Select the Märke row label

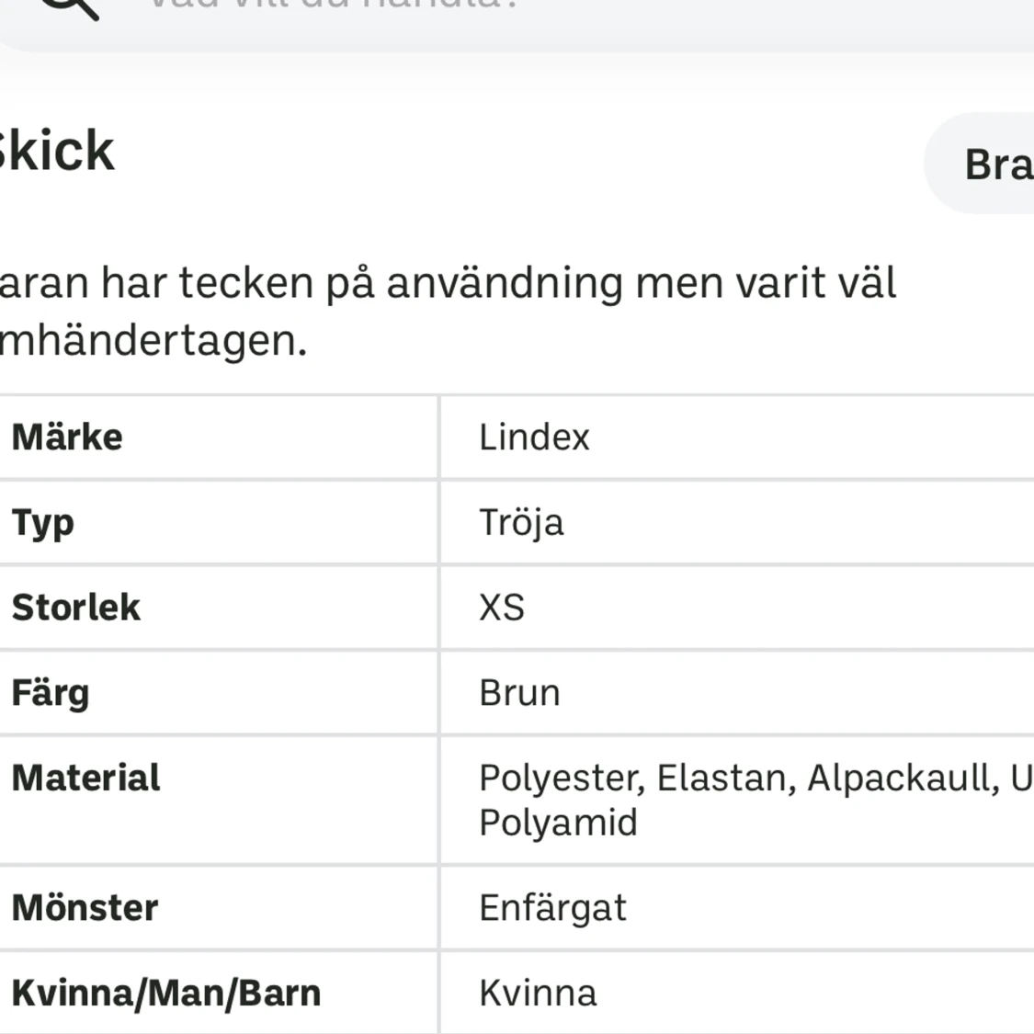[x=66, y=437]
